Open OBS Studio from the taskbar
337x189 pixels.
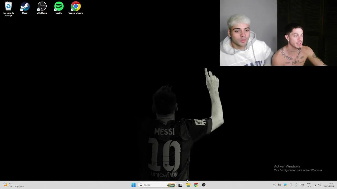pos(204,185)
